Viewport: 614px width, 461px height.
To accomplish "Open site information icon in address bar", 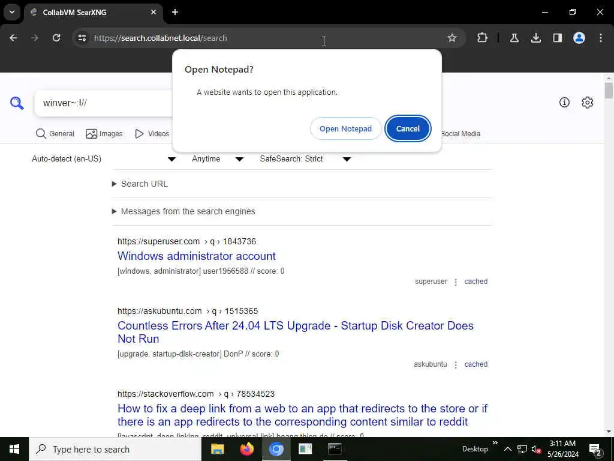I will [82, 38].
